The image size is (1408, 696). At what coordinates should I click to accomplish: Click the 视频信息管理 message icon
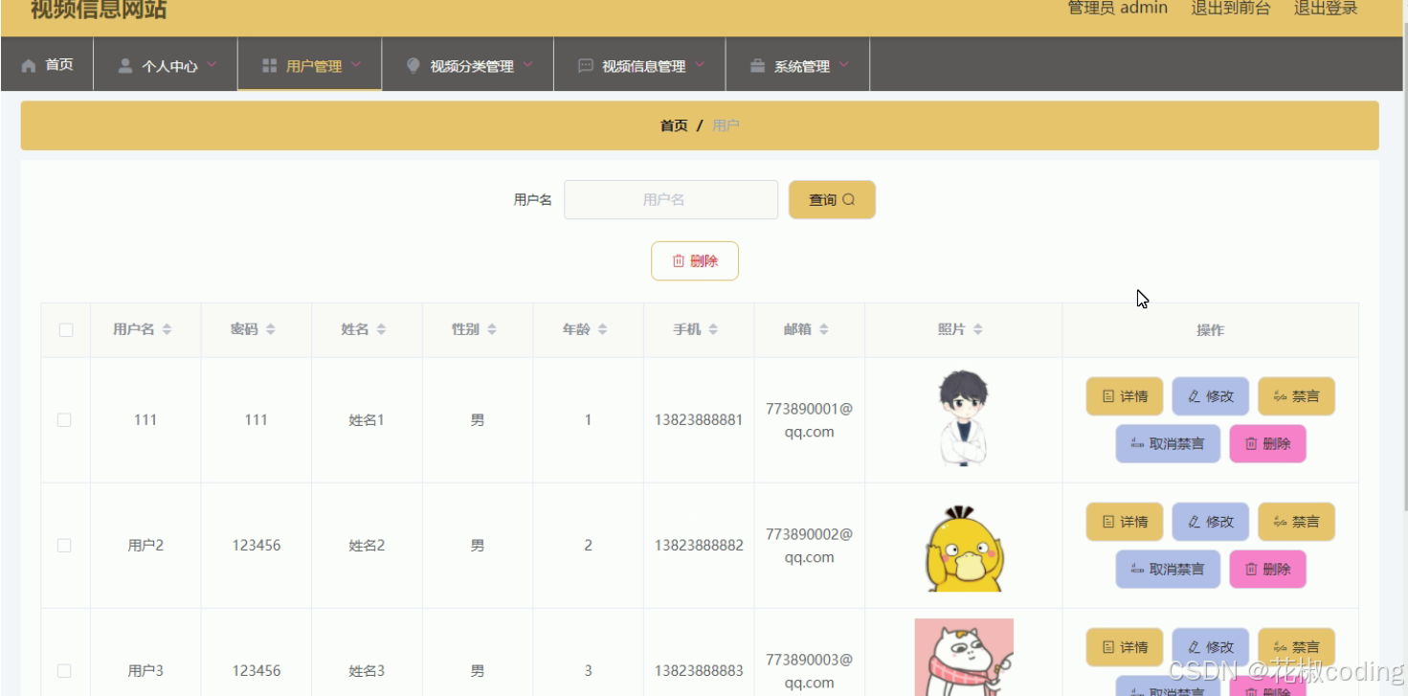pos(585,64)
